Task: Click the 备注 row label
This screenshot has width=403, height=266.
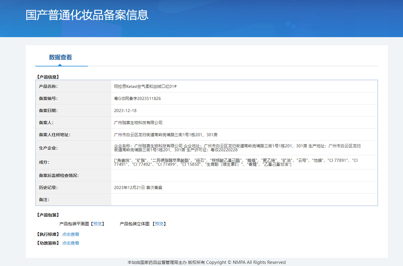Action: coord(44,200)
